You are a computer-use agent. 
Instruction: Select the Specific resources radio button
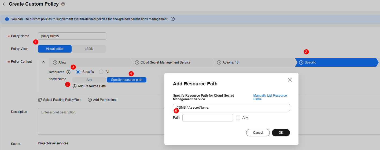(78, 72)
